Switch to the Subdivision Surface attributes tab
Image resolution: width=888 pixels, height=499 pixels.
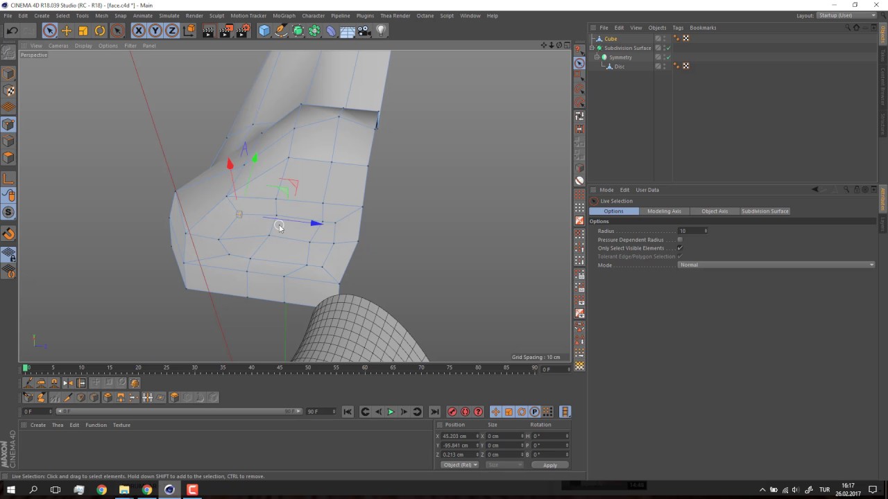(x=765, y=211)
